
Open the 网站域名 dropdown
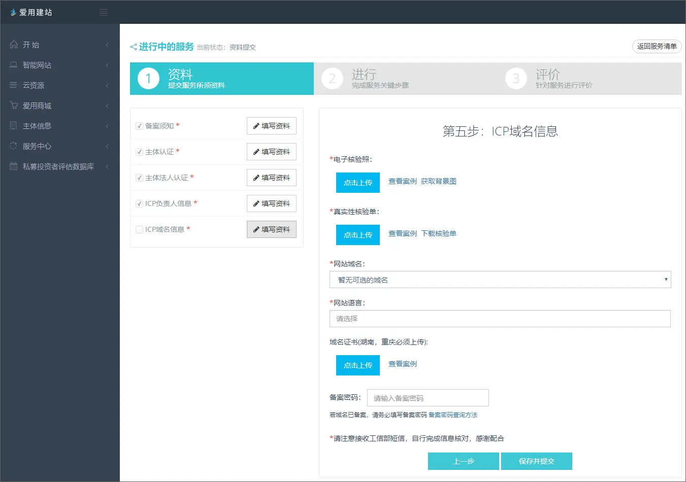coord(500,280)
